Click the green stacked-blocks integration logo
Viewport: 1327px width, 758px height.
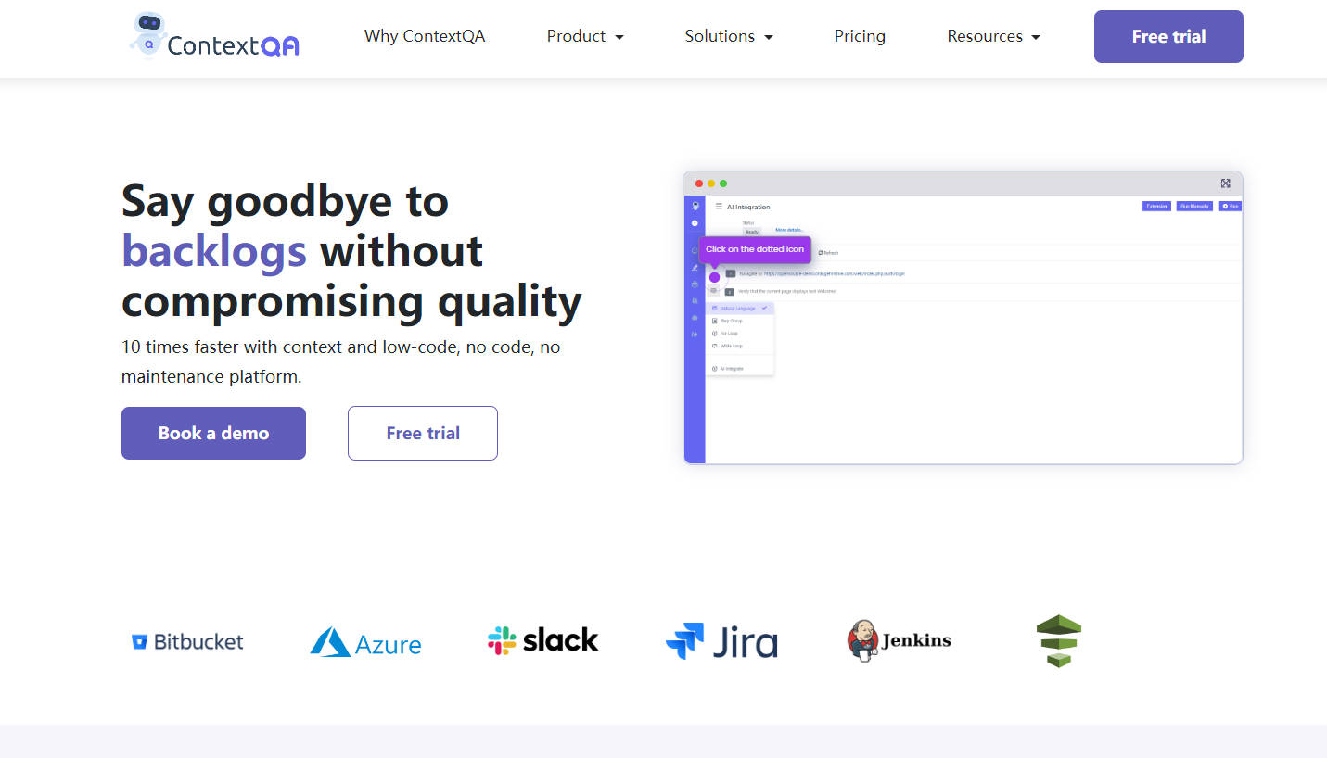[x=1058, y=640]
